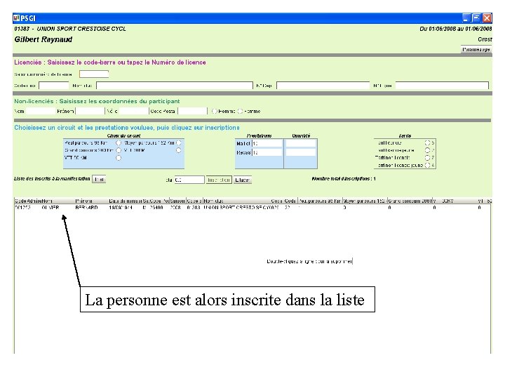Click the Effacer button
Screen dimensions: 505x379
click(242, 180)
